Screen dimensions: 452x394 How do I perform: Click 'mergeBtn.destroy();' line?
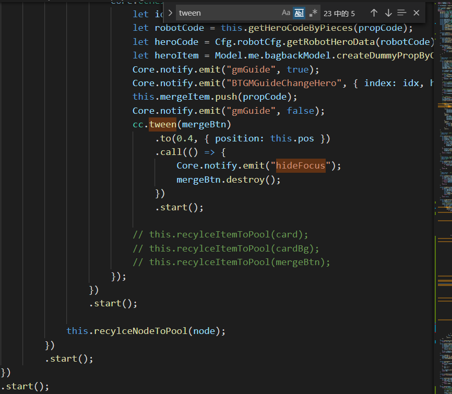228,180
